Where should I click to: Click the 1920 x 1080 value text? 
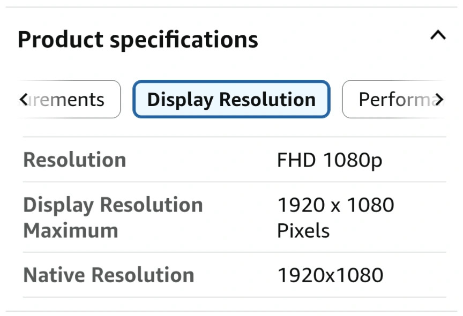tap(336, 205)
